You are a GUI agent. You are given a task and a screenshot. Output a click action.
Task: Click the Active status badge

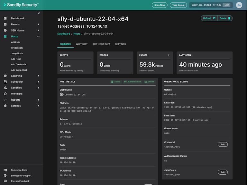click(x=116, y=82)
